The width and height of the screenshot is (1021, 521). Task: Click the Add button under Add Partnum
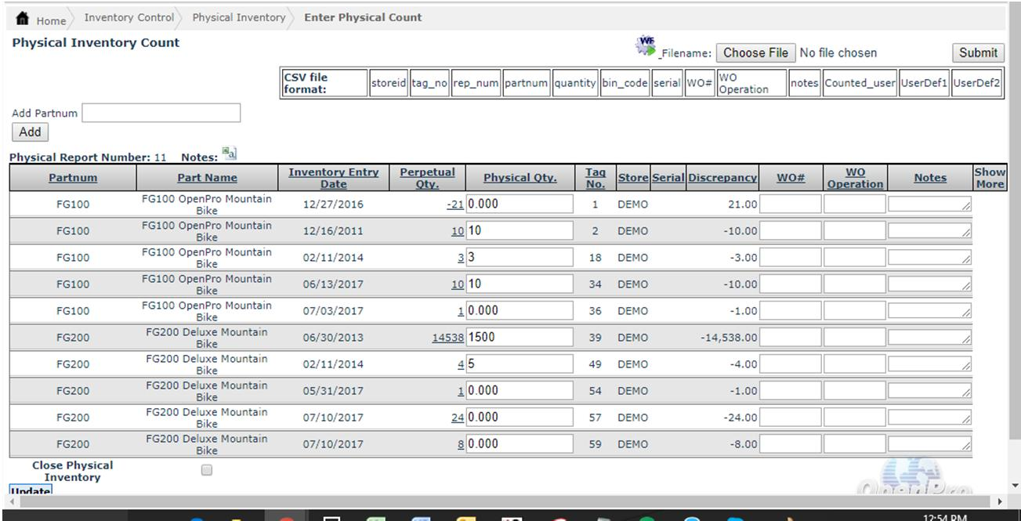[x=30, y=132]
